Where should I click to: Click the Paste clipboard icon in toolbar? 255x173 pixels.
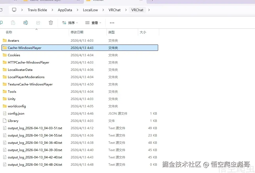point(13,23)
